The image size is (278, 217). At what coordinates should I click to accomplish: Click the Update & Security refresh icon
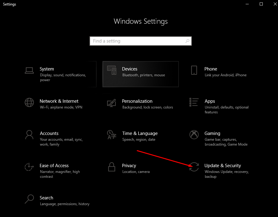coord(194,167)
